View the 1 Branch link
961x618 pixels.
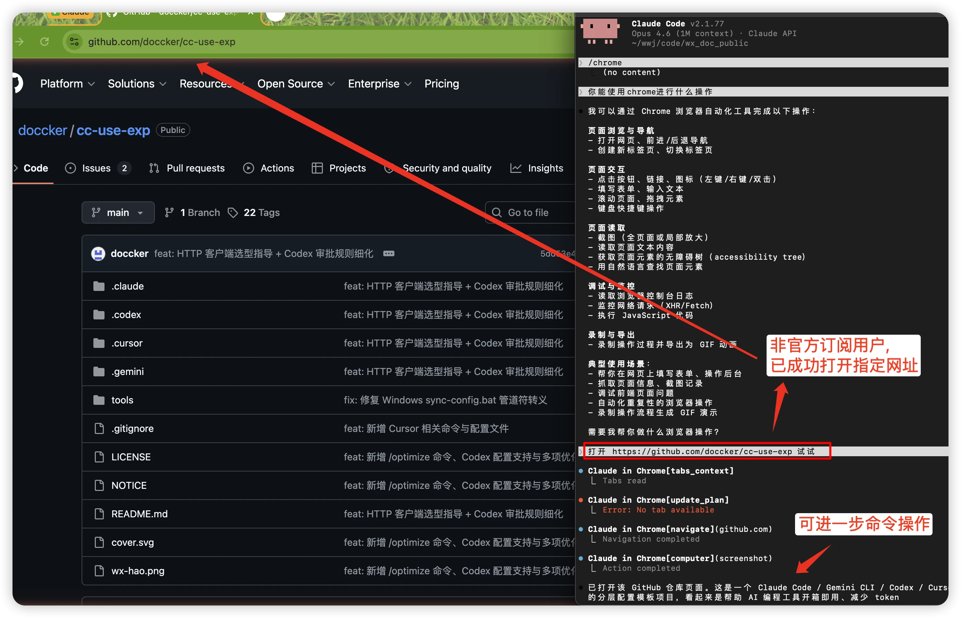pyautogui.click(x=193, y=212)
